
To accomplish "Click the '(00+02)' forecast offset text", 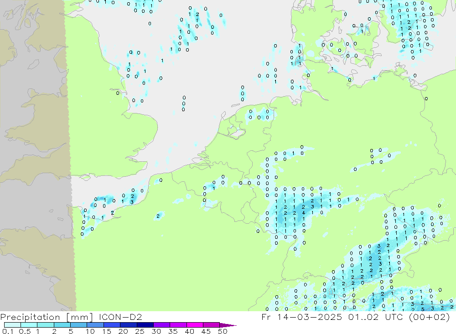I will [x=429, y=317].
